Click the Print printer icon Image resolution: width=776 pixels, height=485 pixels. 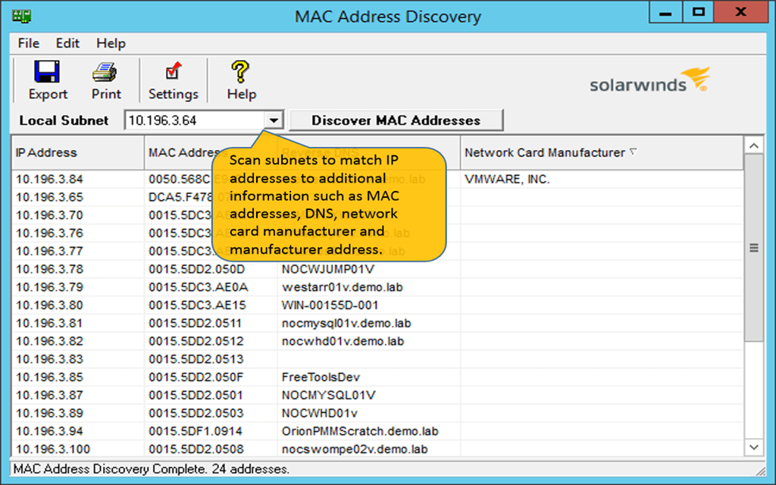[x=105, y=72]
